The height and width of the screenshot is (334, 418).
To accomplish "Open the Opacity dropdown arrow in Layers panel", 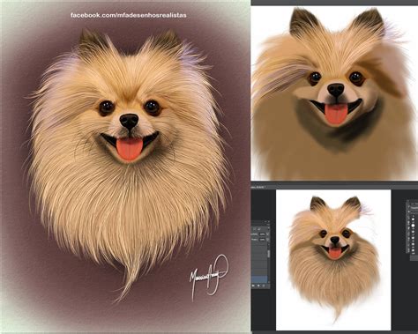I will (x=267, y=234).
